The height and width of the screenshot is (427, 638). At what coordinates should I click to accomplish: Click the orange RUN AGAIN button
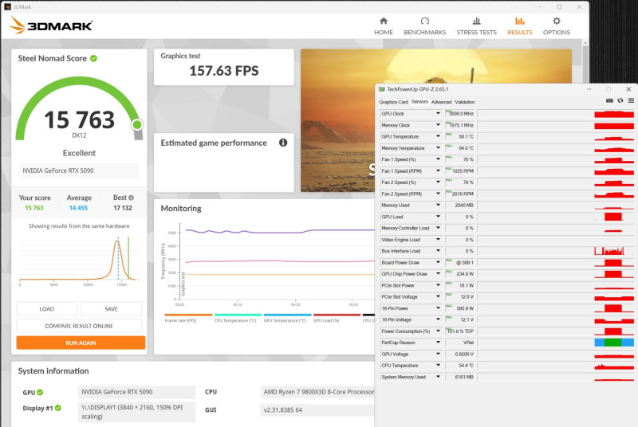tap(81, 343)
